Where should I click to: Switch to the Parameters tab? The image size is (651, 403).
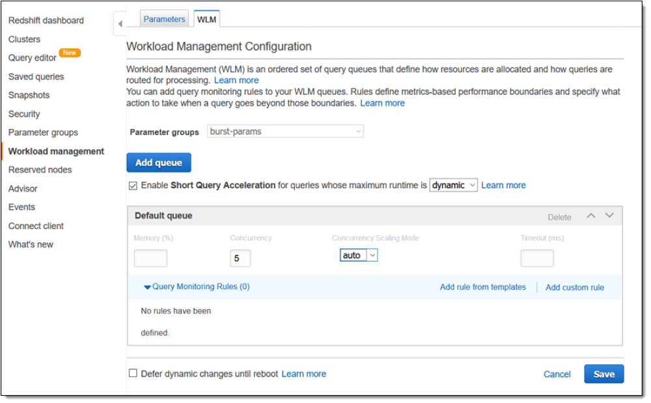click(x=164, y=19)
